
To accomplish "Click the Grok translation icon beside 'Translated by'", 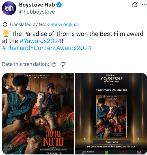I will 5,24.
